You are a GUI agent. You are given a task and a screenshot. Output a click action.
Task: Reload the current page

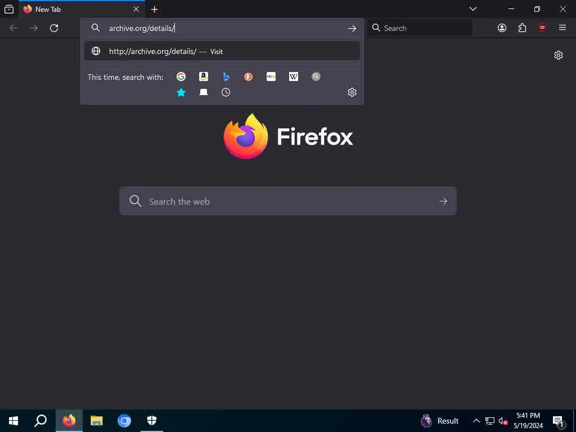tap(54, 28)
